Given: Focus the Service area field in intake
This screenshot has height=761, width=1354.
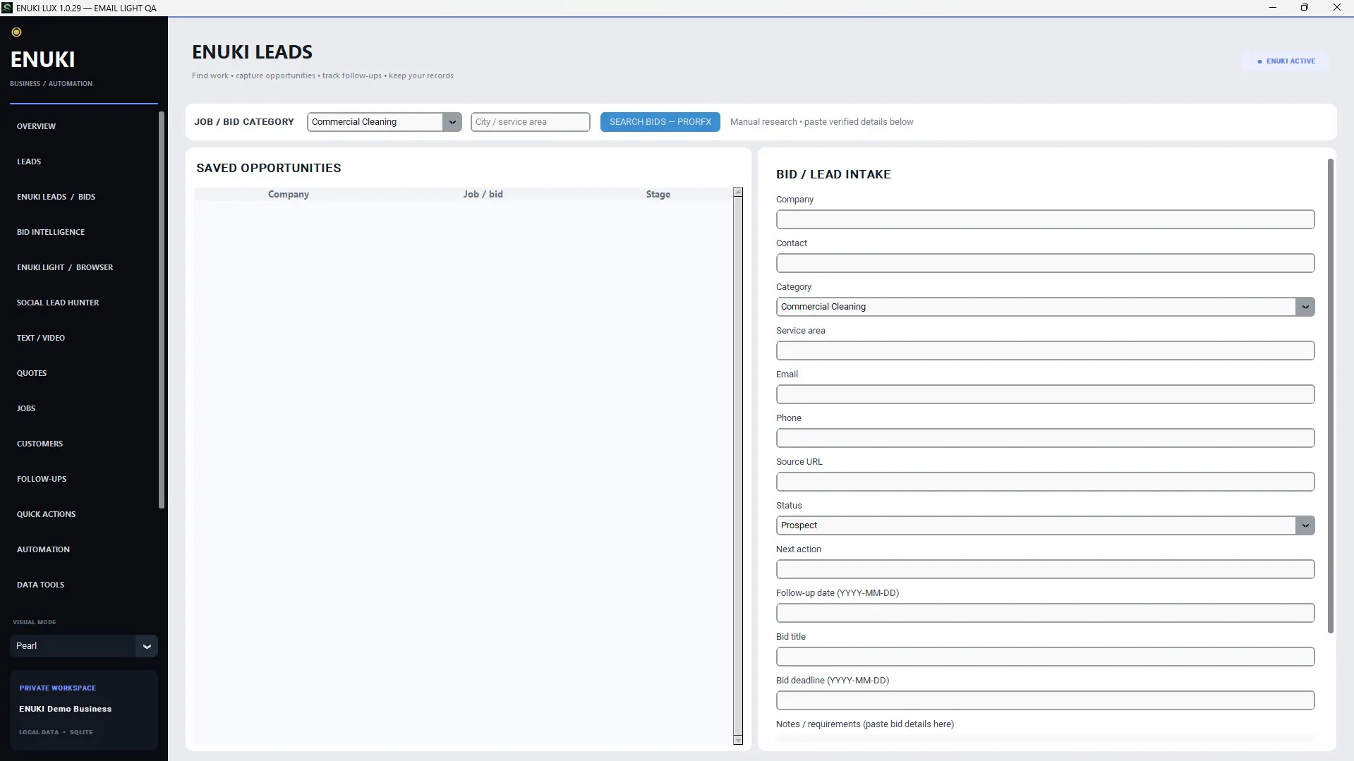Looking at the screenshot, I should coord(1045,351).
